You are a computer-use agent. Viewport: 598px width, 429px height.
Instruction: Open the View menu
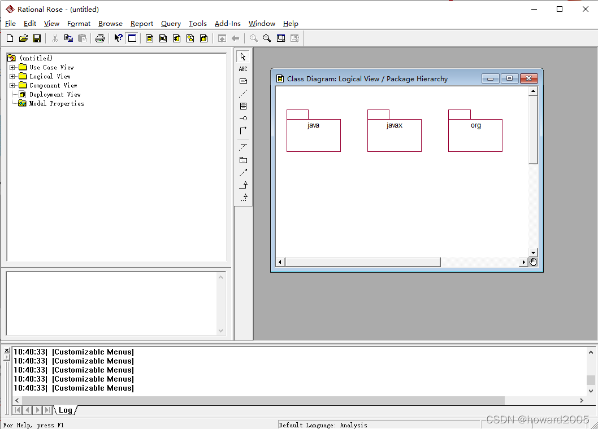point(51,24)
